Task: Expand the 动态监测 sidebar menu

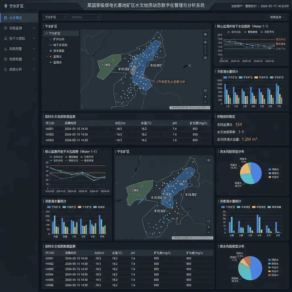Action: (19, 28)
